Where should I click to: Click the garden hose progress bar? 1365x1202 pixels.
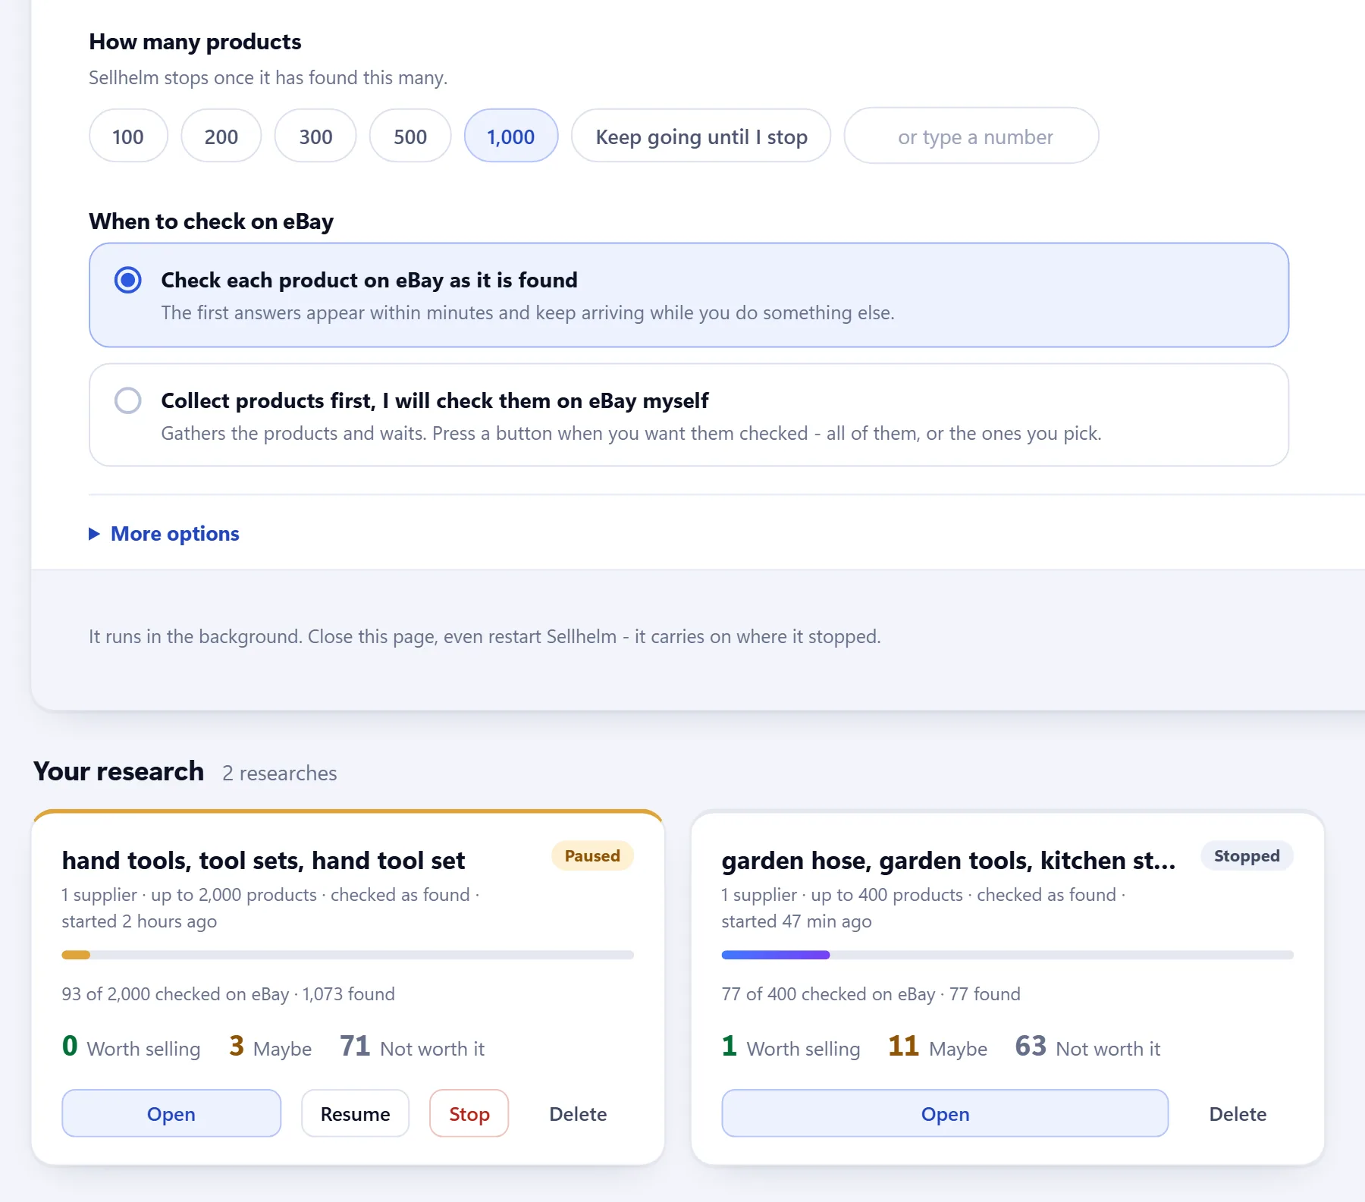click(1008, 955)
